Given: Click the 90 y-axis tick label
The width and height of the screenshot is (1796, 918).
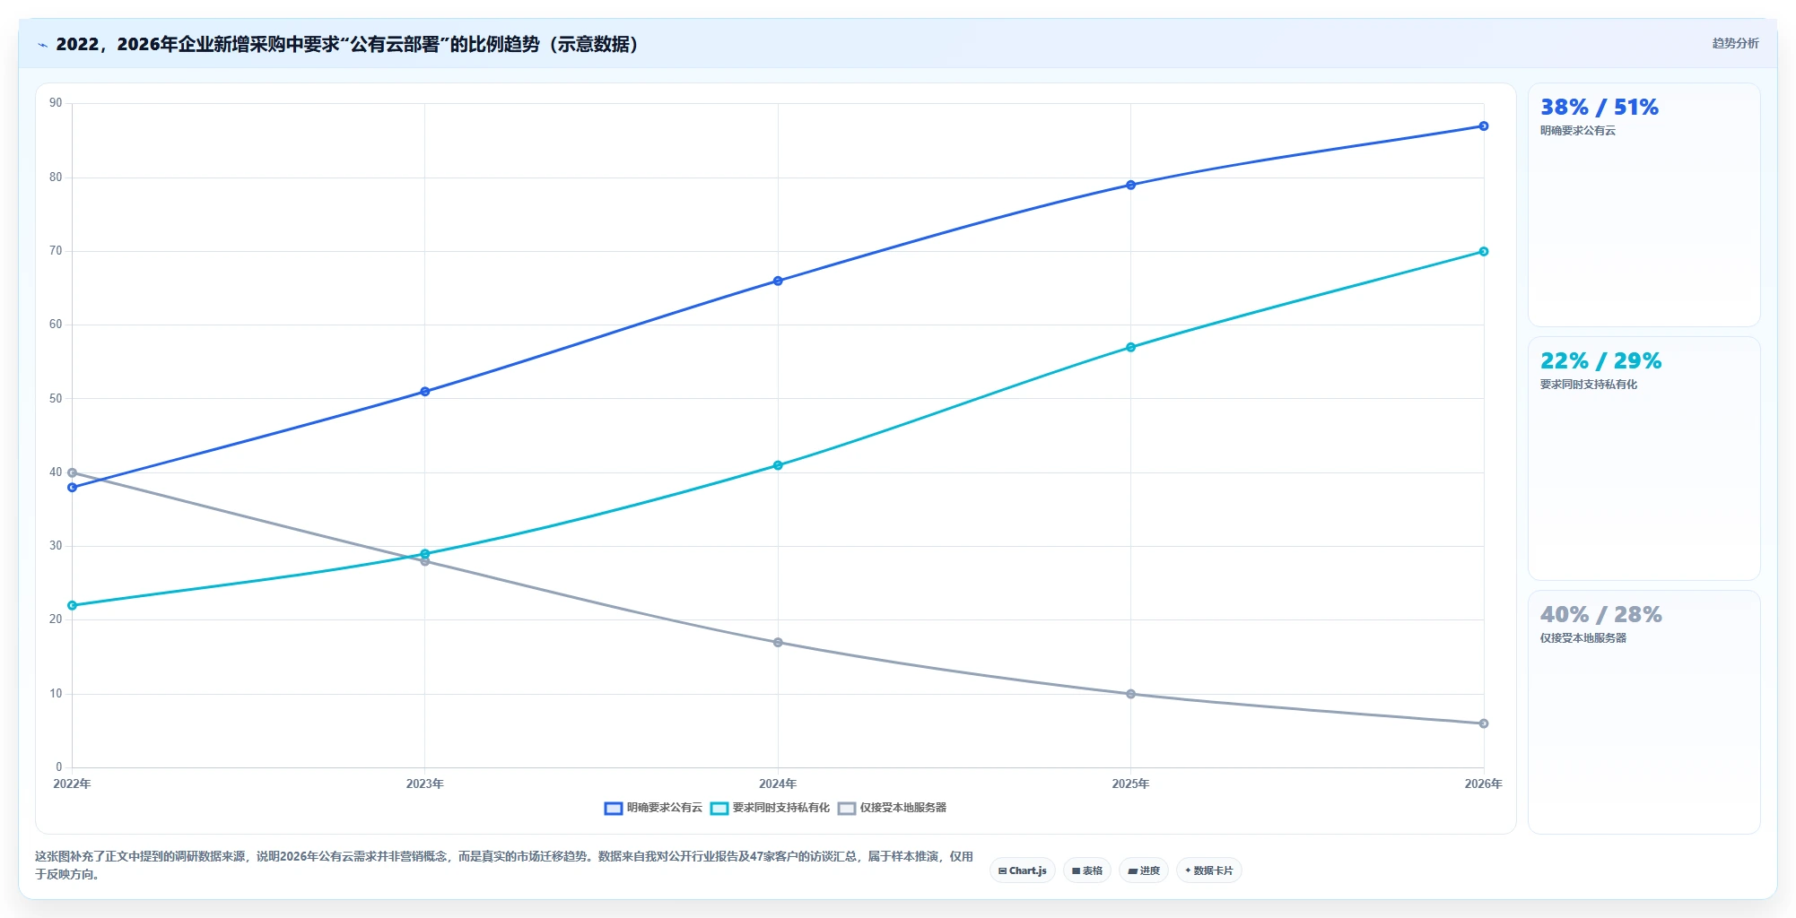Looking at the screenshot, I should (x=56, y=103).
